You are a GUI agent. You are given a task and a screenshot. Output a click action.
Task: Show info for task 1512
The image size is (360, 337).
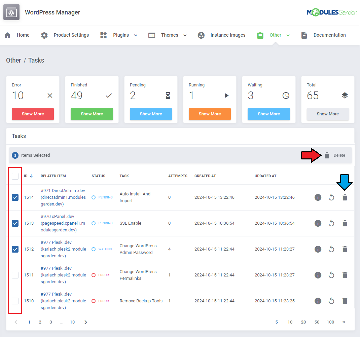click(x=318, y=249)
